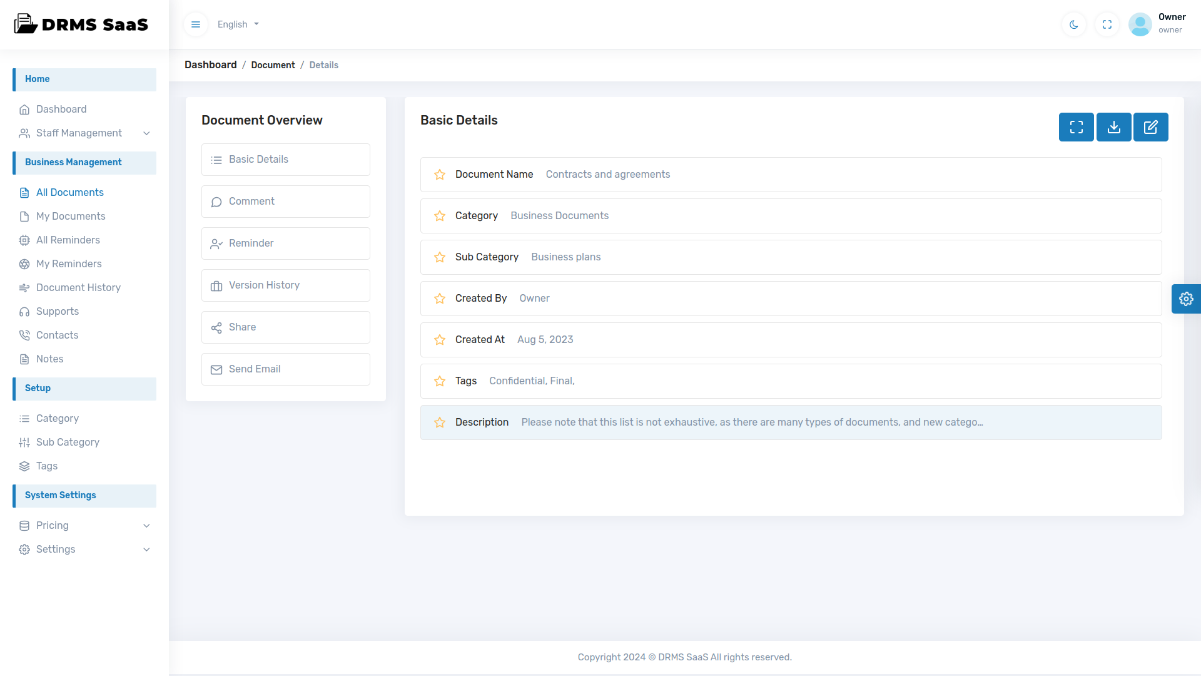Image resolution: width=1201 pixels, height=676 pixels.
Task: Click the floating settings gear on the right edge
Action: click(x=1186, y=299)
